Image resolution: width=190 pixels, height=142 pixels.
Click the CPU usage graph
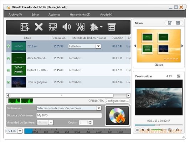click(x=21, y=101)
